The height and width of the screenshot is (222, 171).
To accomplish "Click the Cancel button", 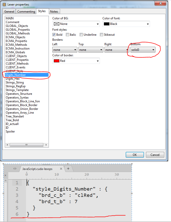I will pos(155,155).
